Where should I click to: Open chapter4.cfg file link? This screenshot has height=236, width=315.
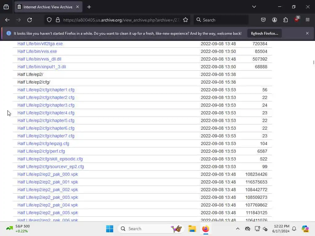(x=46, y=113)
